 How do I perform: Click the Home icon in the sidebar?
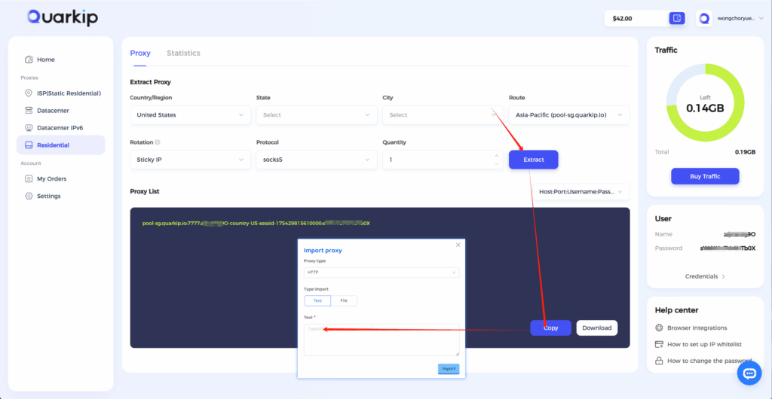pos(29,59)
